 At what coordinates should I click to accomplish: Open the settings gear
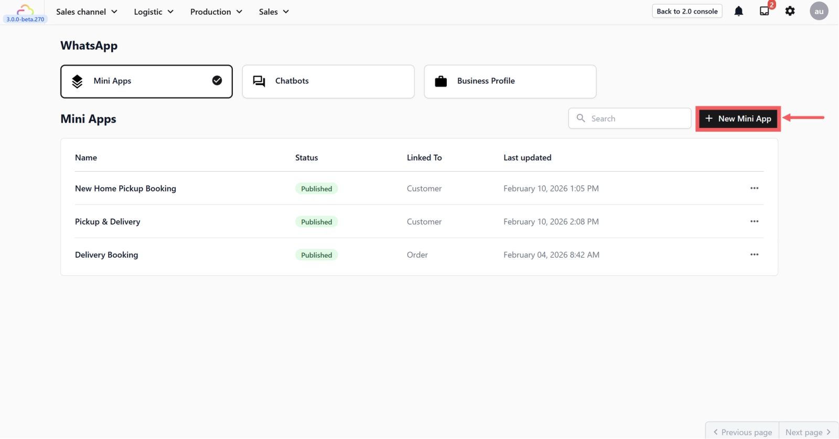click(790, 11)
